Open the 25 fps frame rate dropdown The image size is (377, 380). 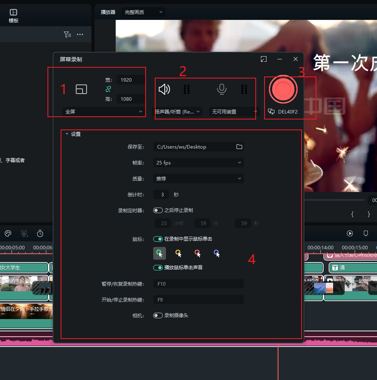[198, 163]
